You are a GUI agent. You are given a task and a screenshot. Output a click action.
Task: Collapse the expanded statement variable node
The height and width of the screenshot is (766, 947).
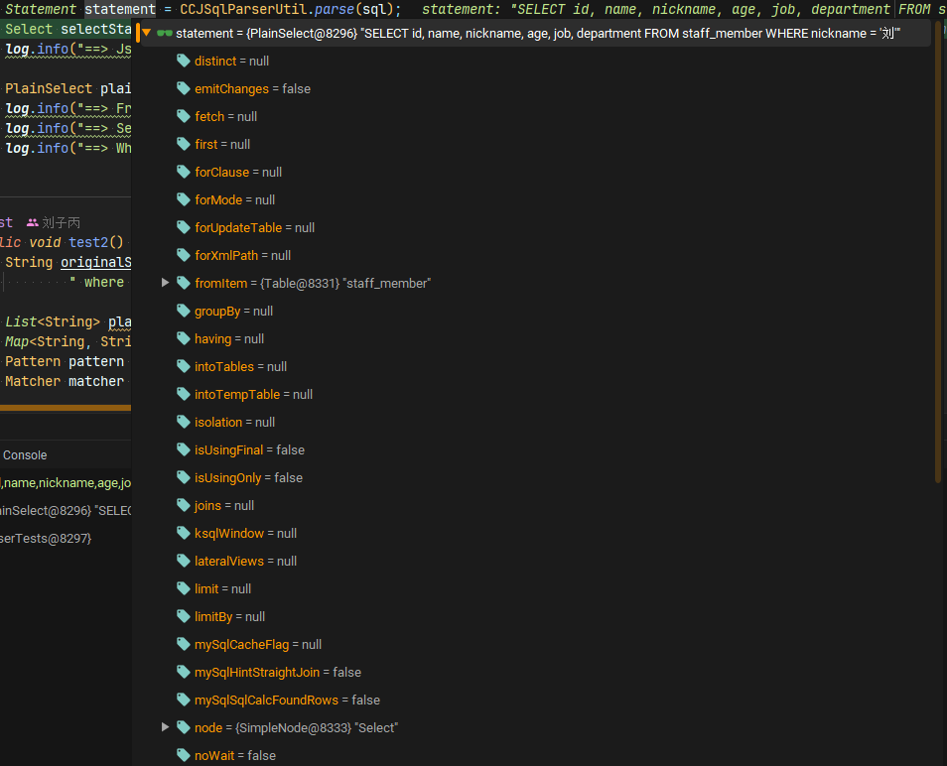click(145, 32)
